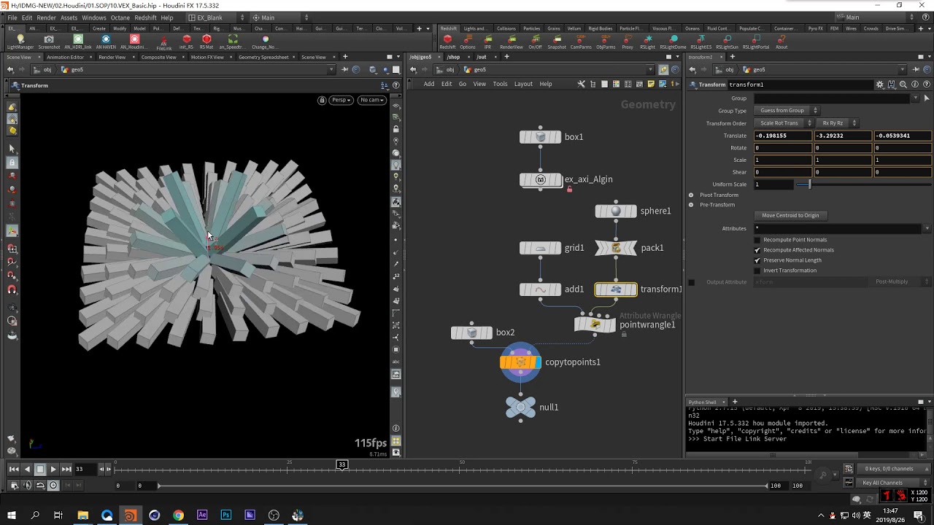
Task: Enable Invert Transformation checkbox
Action: pos(757,271)
